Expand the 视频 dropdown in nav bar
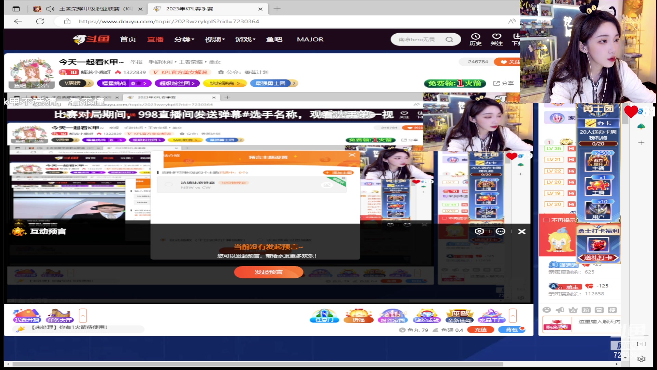The width and height of the screenshot is (657, 370). tap(215, 39)
